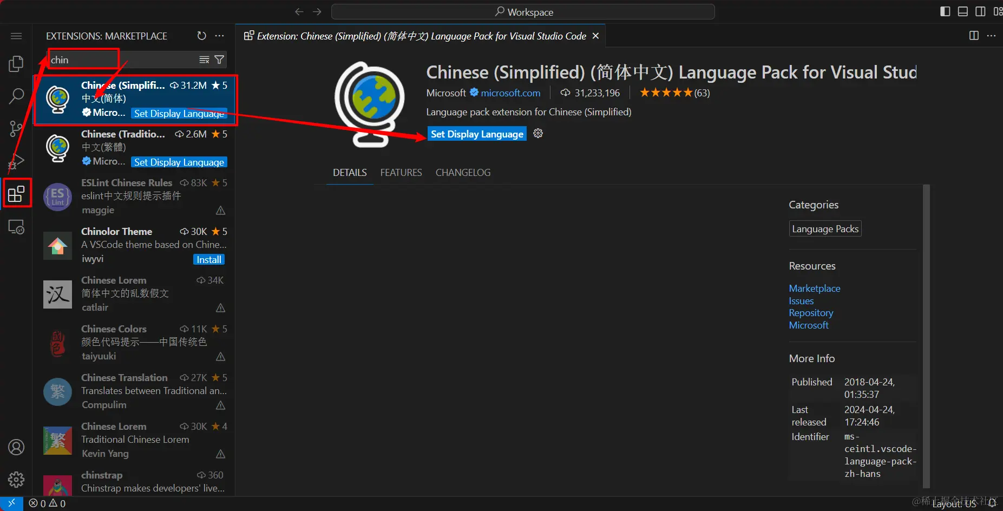Open the Search view in activity bar
Screen dimensions: 1003x511
click(16, 96)
